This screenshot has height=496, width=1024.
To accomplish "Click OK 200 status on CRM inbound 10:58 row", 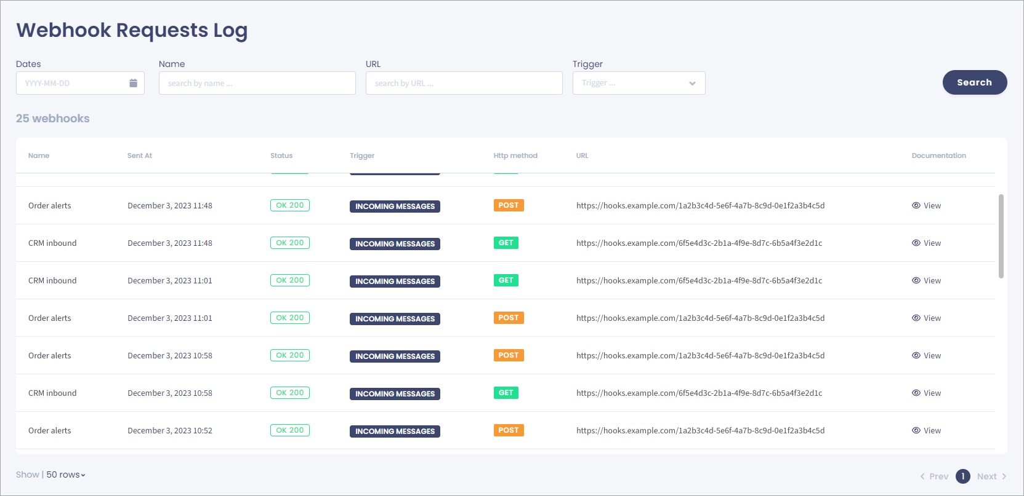I will click(x=290, y=393).
